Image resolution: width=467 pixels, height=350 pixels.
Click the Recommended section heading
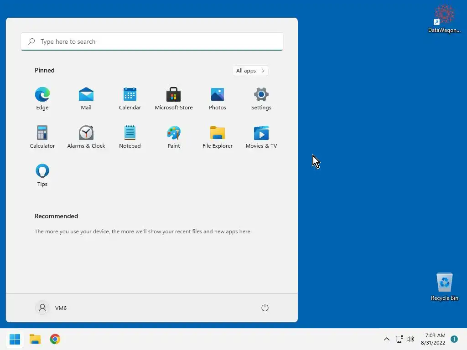coord(56,216)
